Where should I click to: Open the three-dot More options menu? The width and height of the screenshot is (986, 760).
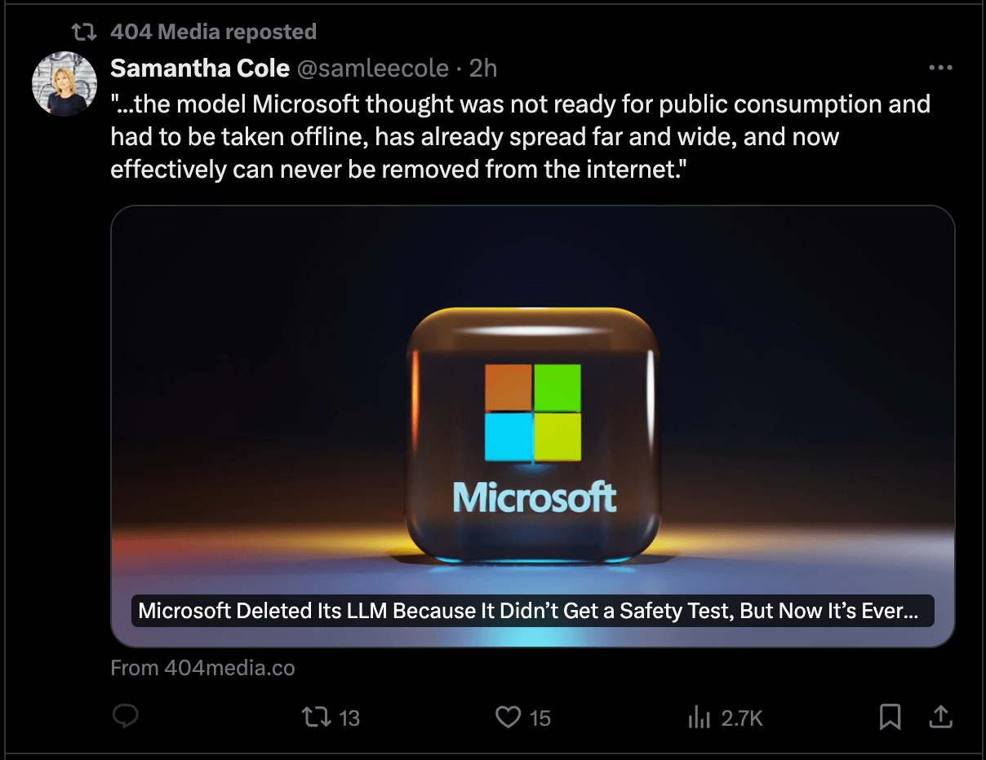point(940,68)
